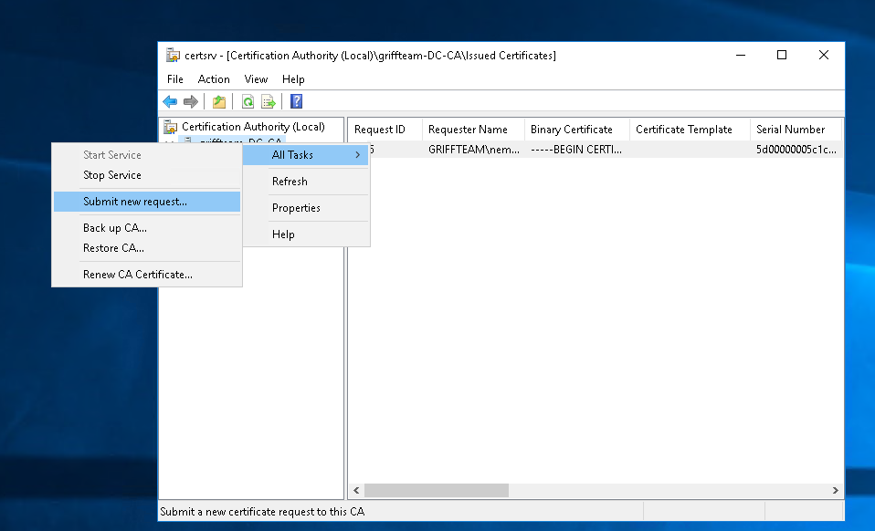The width and height of the screenshot is (875, 531).
Task: Click the horizontal scrollbar right arrow
Action: pyautogui.click(x=836, y=491)
